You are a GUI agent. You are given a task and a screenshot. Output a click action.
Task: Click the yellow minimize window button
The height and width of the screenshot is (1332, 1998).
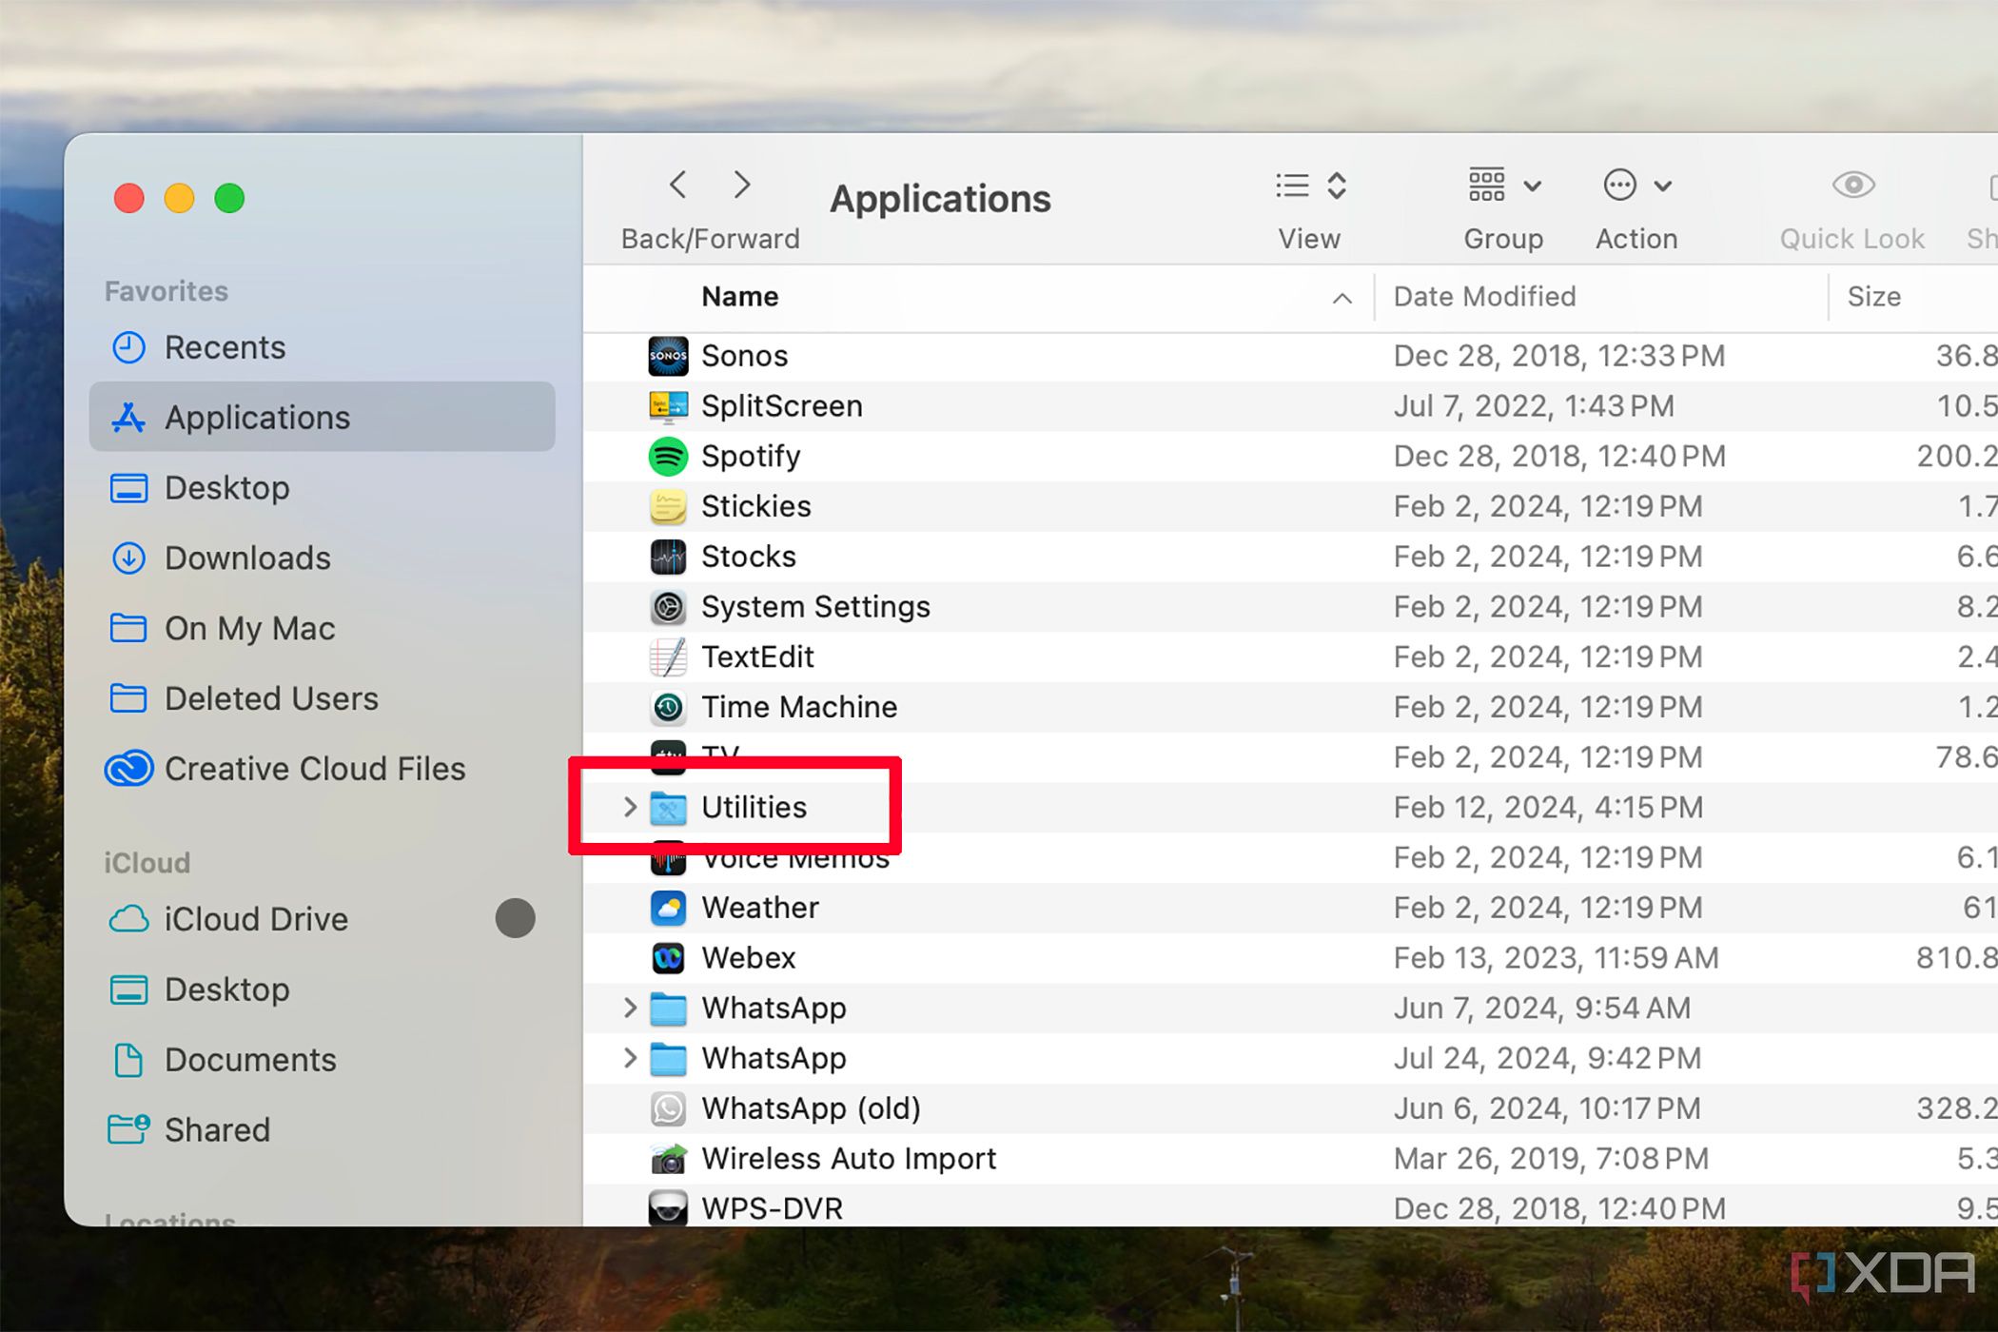point(179,198)
